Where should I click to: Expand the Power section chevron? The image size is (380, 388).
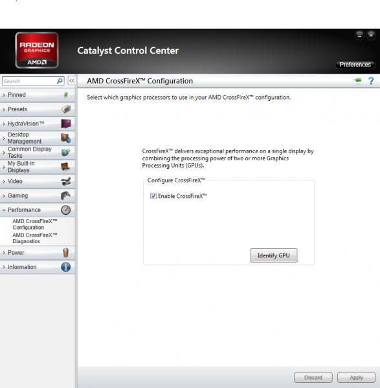[x=4, y=253]
